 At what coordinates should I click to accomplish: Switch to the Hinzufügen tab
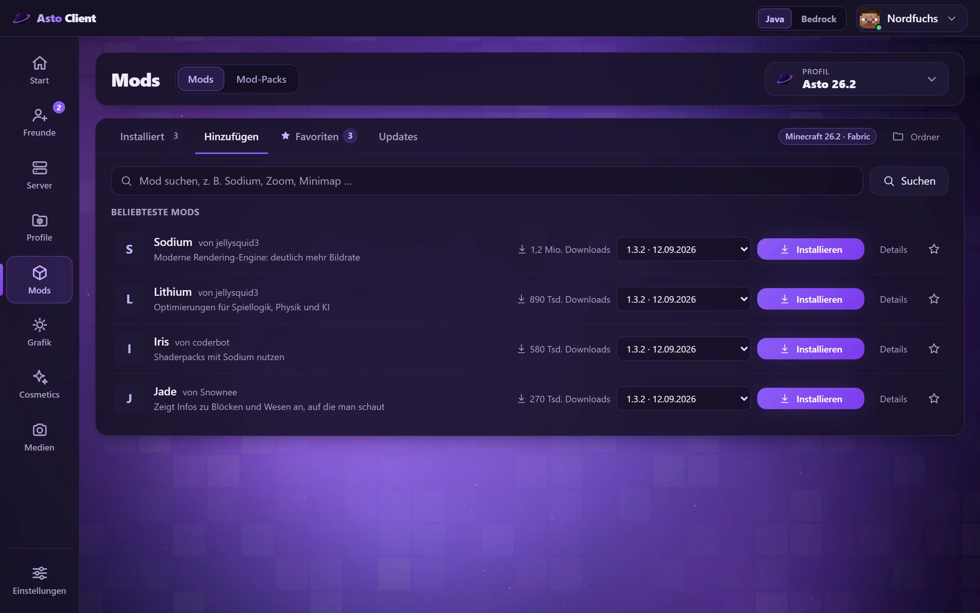click(231, 137)
